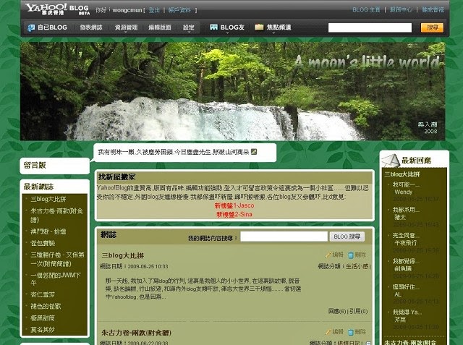Screen dimensions: 463x345
Task: Focus the top search input field
Action: [x=370, y=27]
